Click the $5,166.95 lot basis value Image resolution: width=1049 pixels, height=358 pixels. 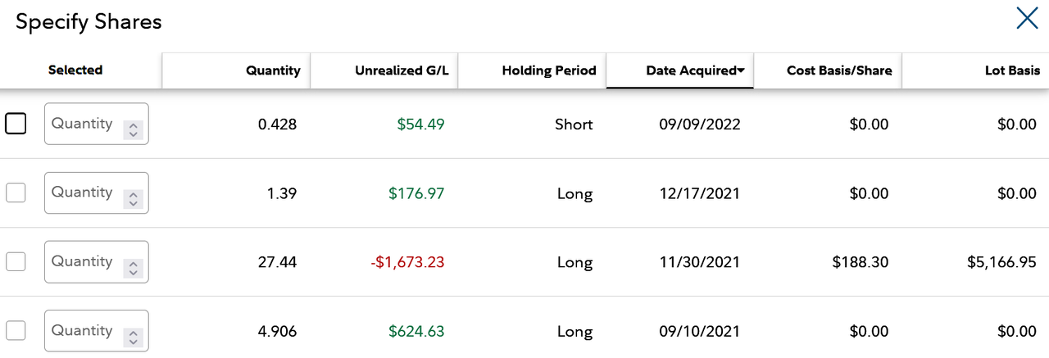(x=1002, y=262)
